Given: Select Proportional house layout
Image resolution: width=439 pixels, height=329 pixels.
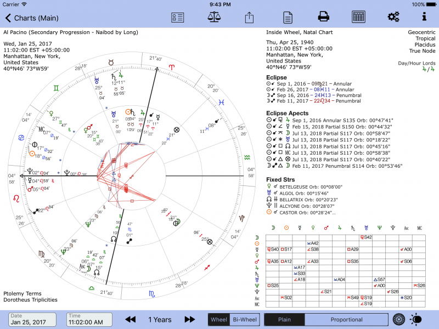Looking at the screenshot, I should pos(346,319).
